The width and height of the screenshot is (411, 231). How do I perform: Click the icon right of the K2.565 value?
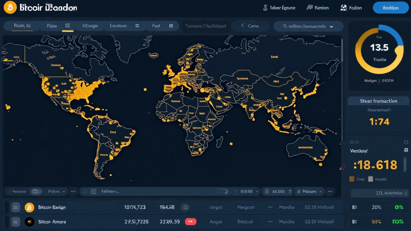pyautogui.click(x=290, y=191)
